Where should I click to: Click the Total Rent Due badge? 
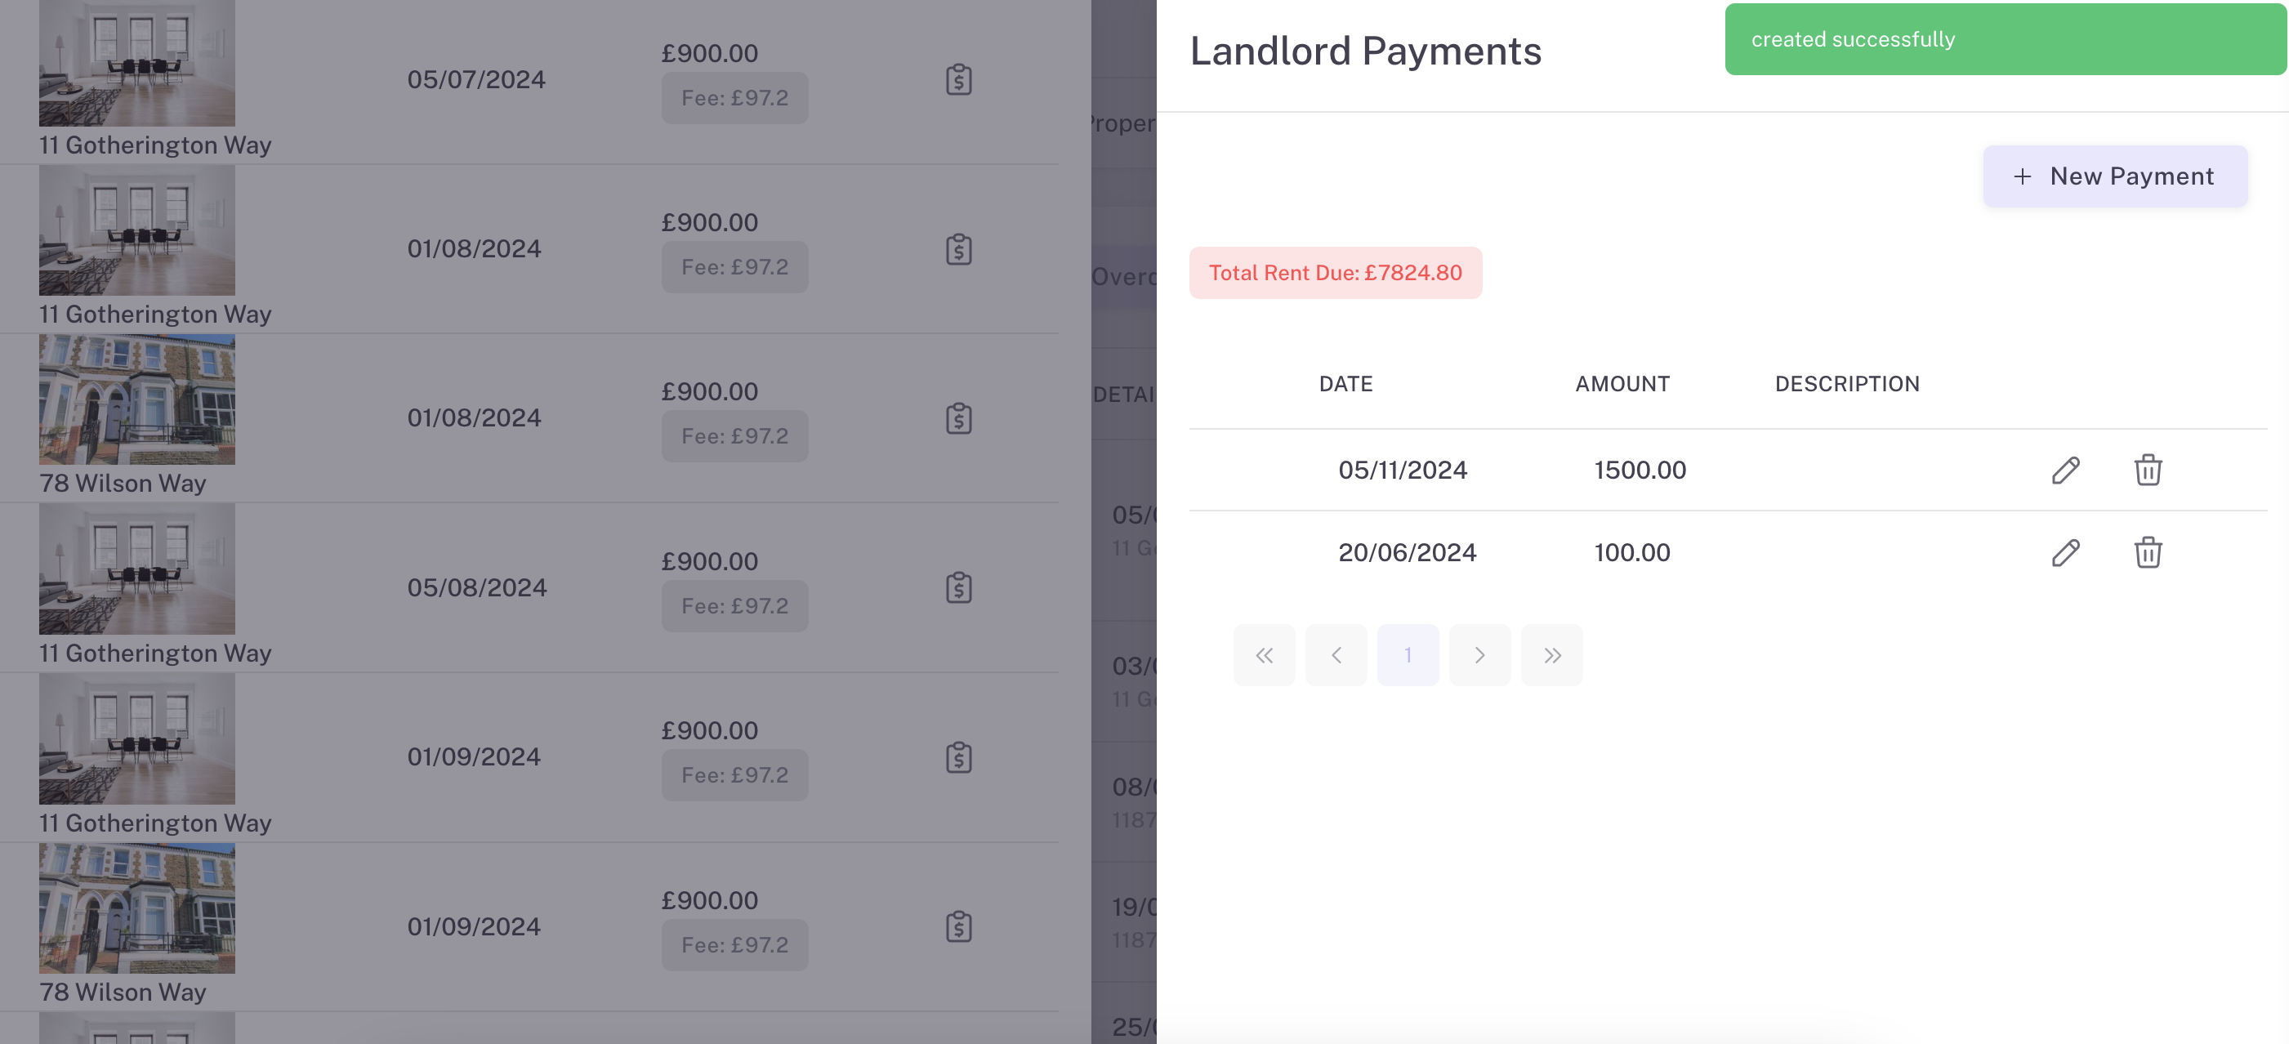(x=1335, y=273)
